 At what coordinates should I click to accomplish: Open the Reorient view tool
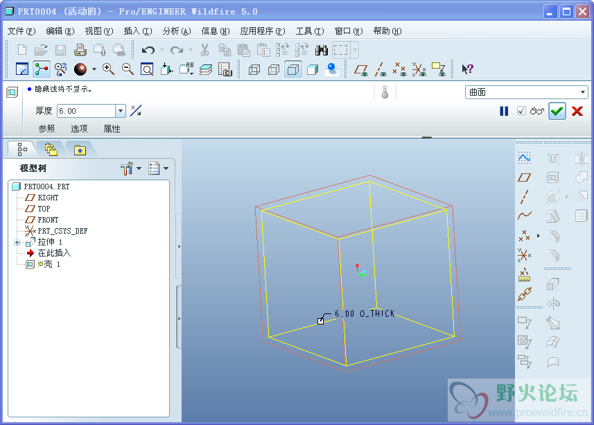(166, 69)
